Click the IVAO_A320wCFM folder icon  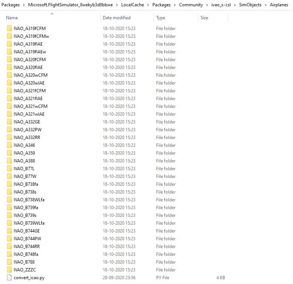click(x=9, y=75)
